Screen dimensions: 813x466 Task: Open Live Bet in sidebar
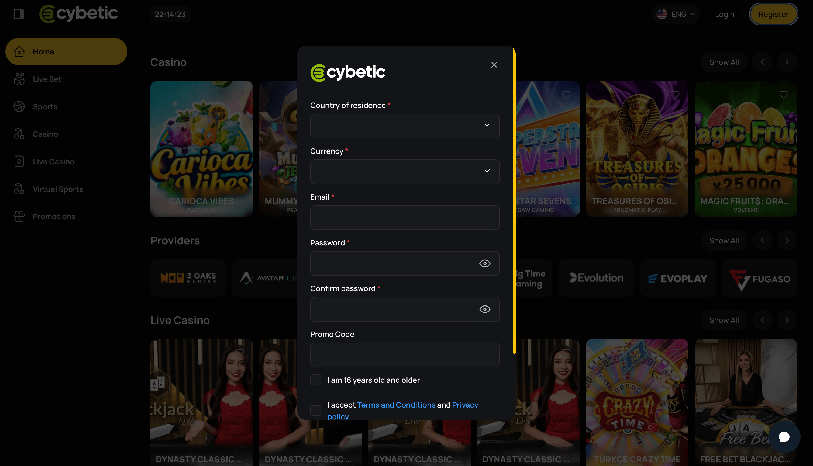click(66, 79)
